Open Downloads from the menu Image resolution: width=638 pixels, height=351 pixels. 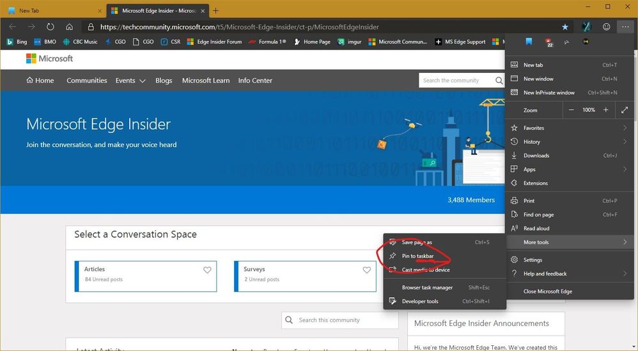tap(569, 155)
